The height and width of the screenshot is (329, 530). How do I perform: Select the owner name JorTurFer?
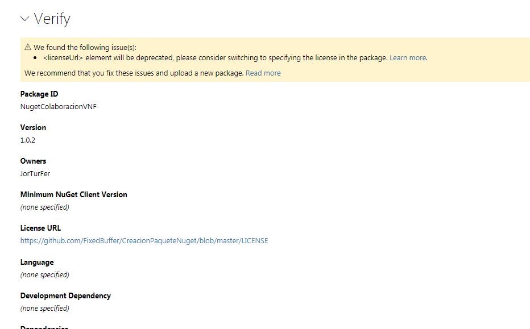click(35, 174)
